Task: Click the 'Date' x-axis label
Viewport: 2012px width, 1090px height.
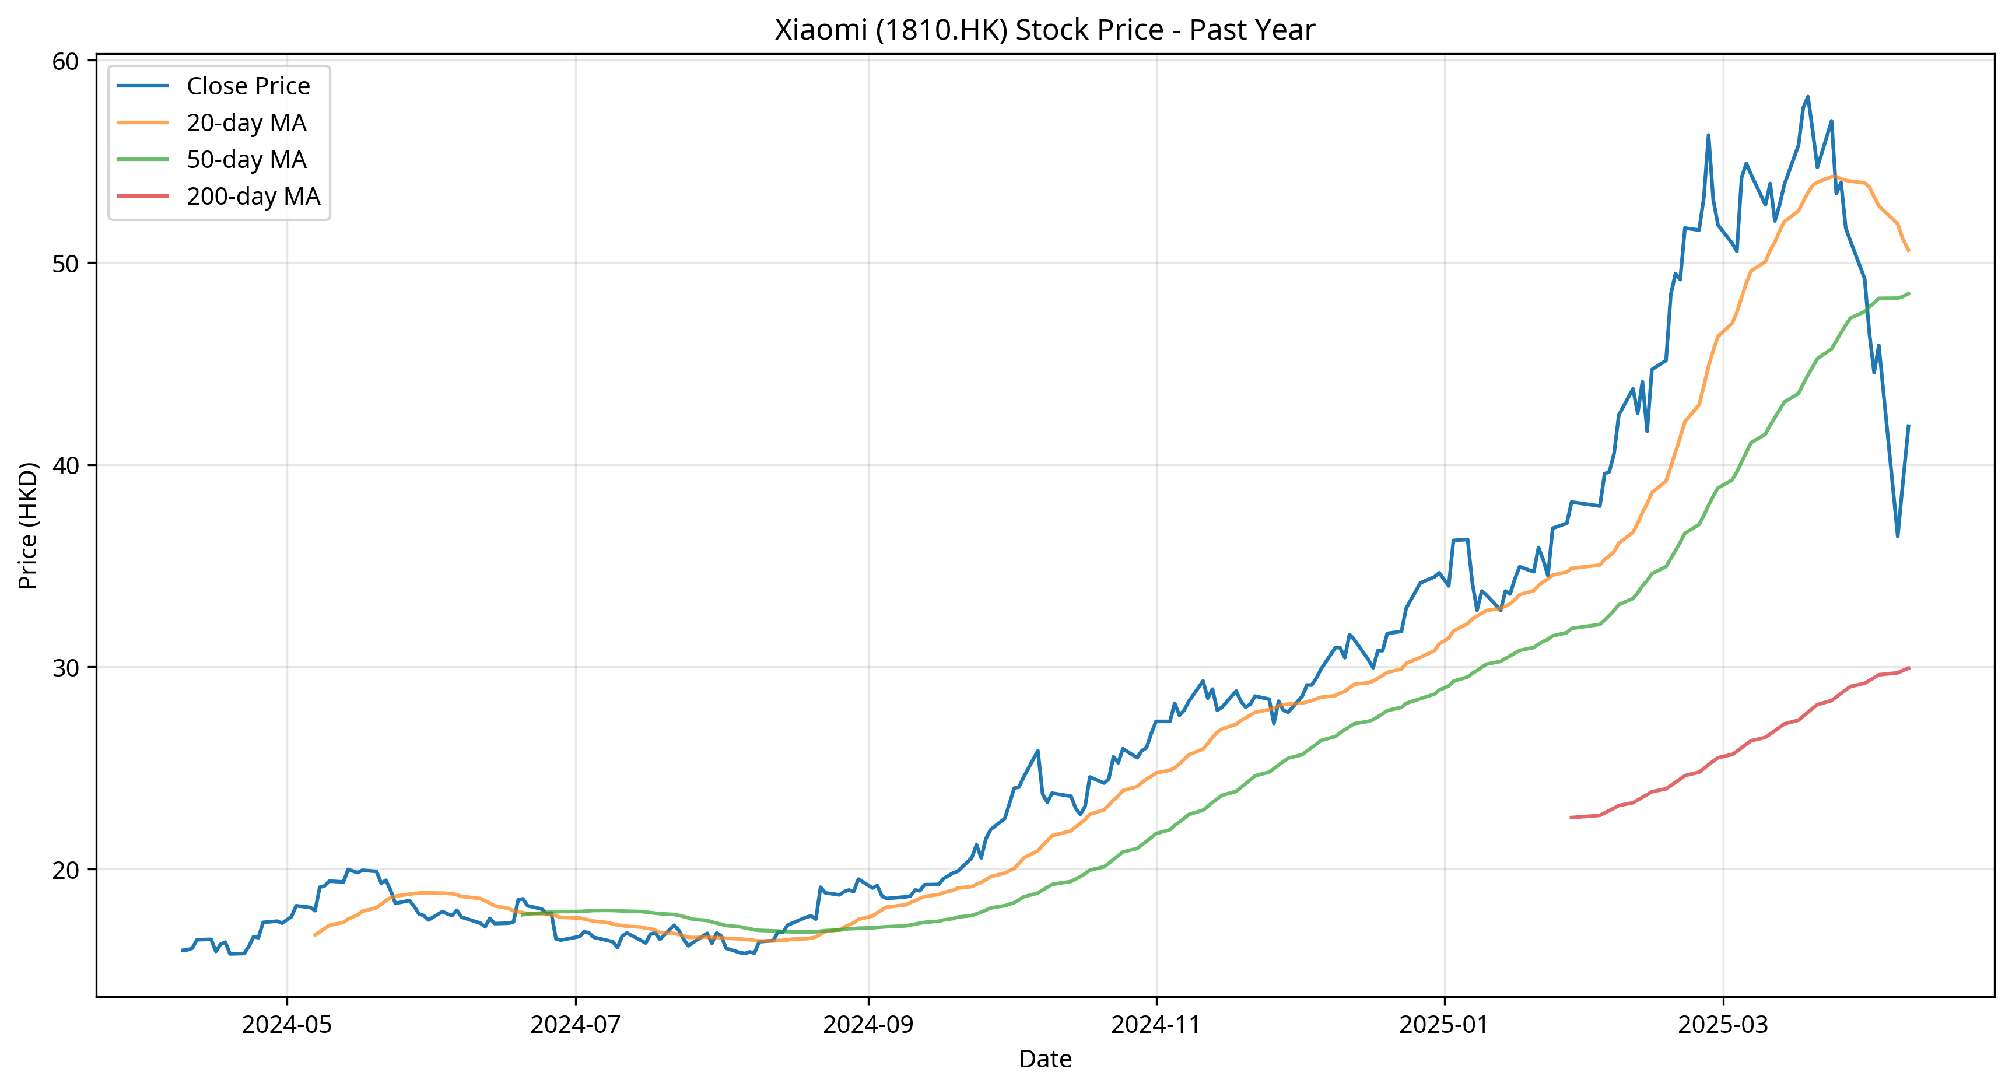Action: (1045, 1059)
